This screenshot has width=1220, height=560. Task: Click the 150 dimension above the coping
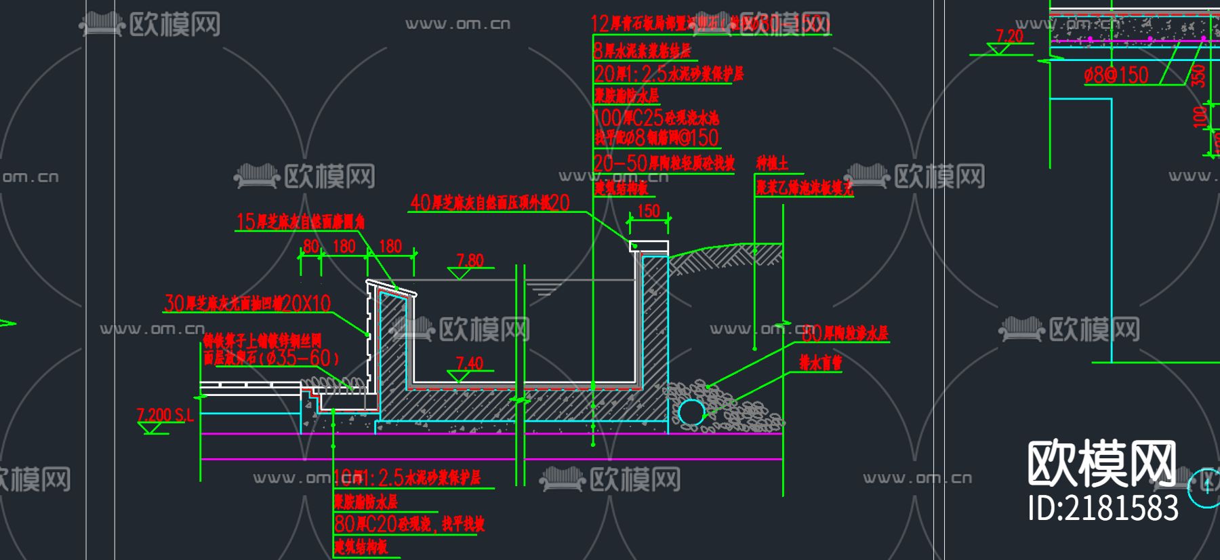coord(649,211)
